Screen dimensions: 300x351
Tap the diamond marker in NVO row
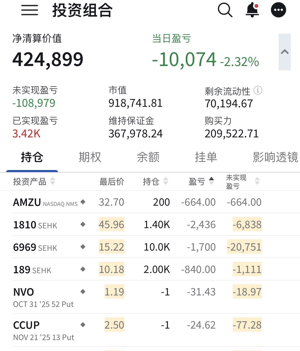click(83, 292)
